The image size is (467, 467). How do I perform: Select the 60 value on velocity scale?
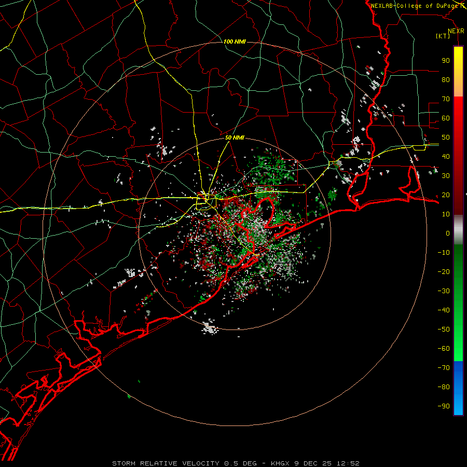click(x=446, y=118)
